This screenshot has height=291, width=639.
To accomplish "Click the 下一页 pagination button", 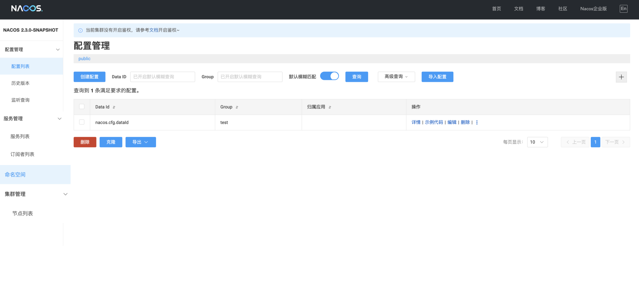I will coord(616,142).
